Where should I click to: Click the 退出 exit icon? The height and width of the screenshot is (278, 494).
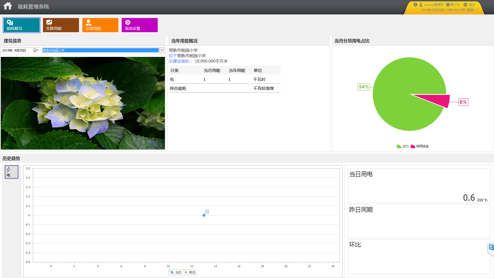click(x=465, y=5)
